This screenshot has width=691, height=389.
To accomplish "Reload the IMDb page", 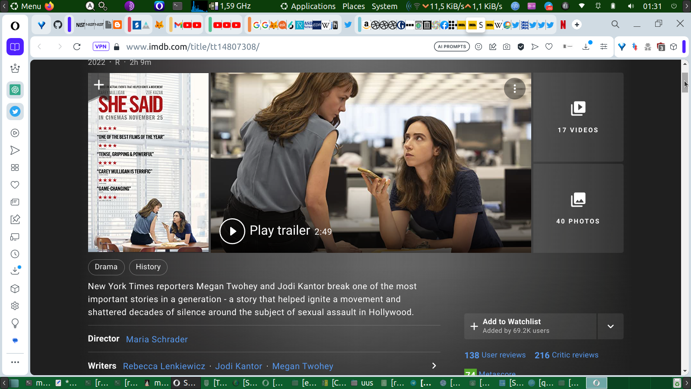I will click(x=77, y=47).
